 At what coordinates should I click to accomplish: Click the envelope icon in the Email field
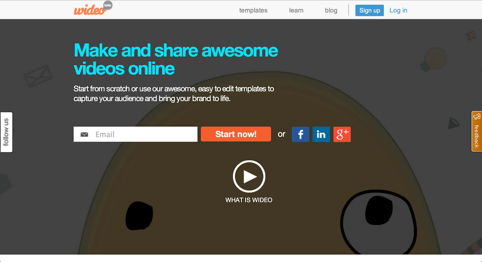click(x=84, y=134)
